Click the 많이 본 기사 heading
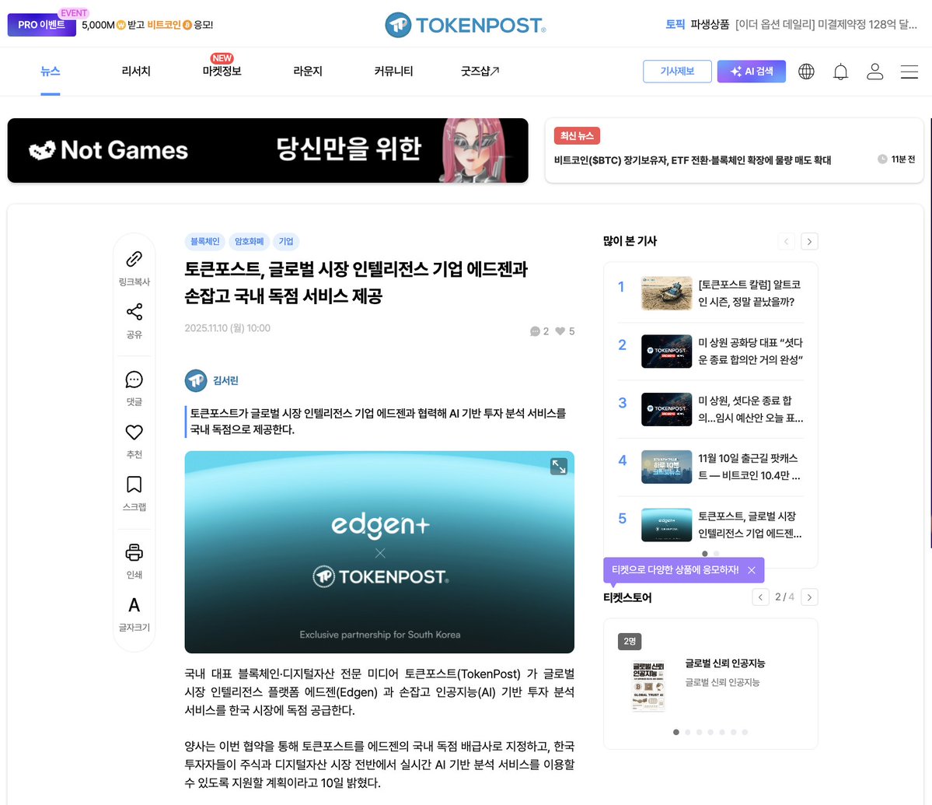The height and width of the screenshot is (805, 932). pyautogui.click(x=630, y=241)
